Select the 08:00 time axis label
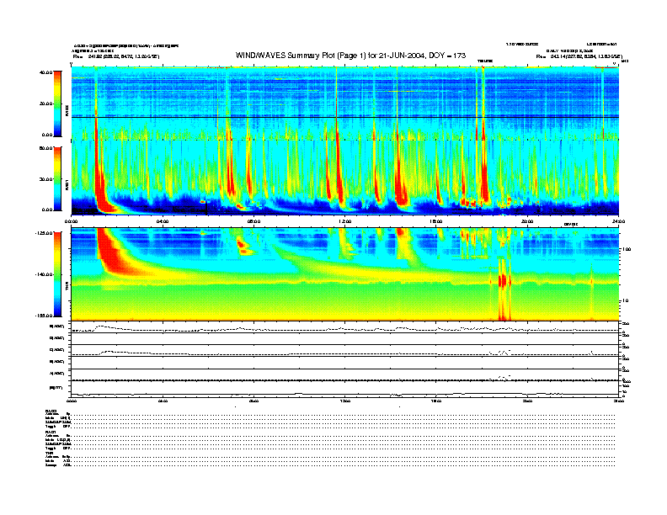667x515 pixels. tap(253, 222)
